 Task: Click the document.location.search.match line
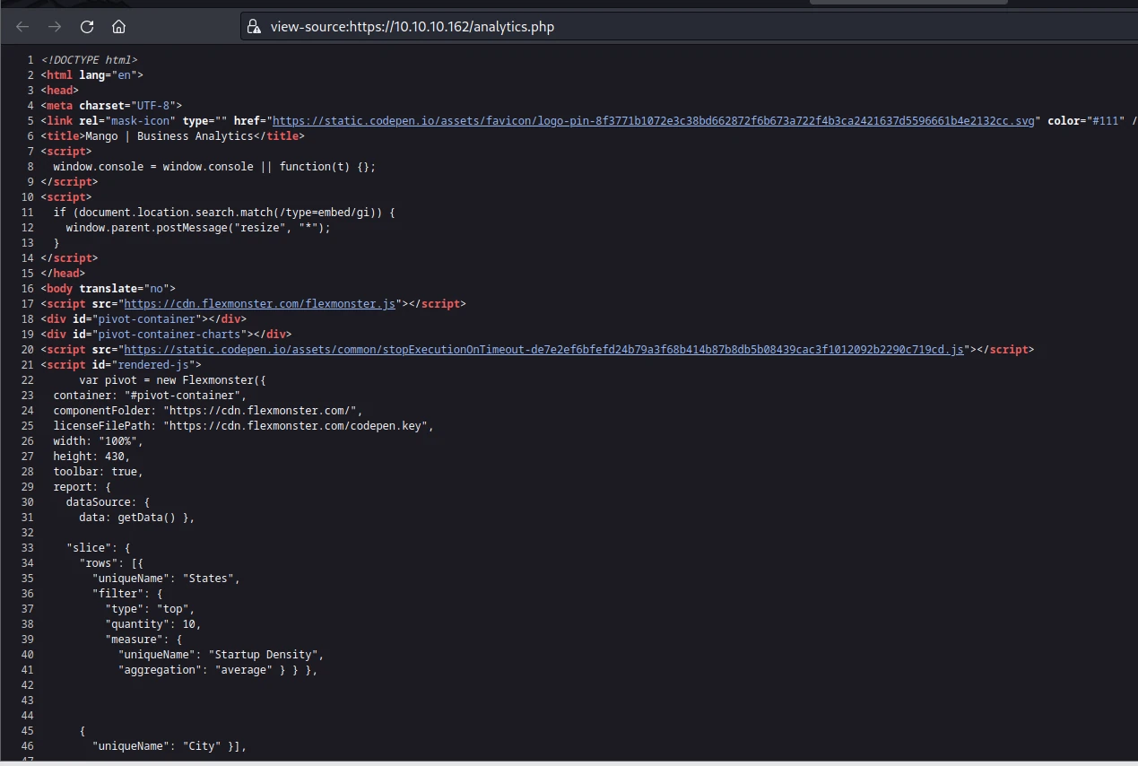224,212
